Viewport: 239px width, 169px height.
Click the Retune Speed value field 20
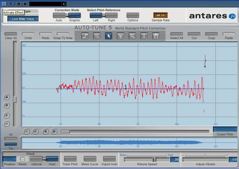[x=175, y=159]
